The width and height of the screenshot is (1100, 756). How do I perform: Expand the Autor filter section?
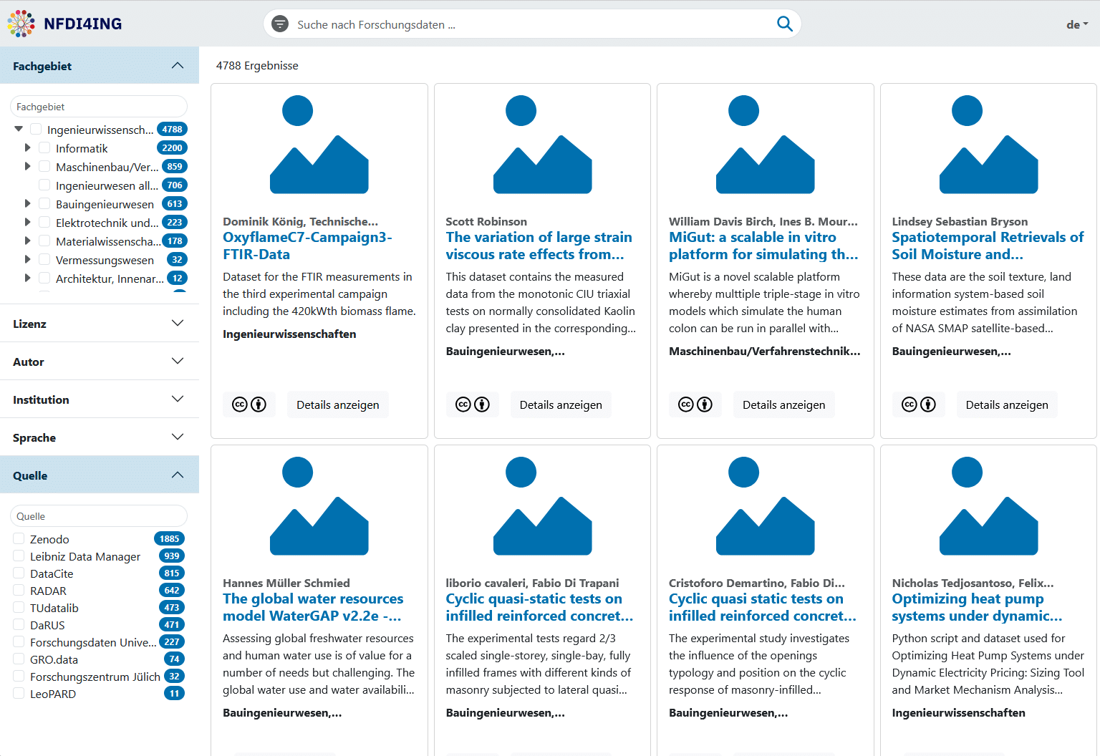point(100,362)
